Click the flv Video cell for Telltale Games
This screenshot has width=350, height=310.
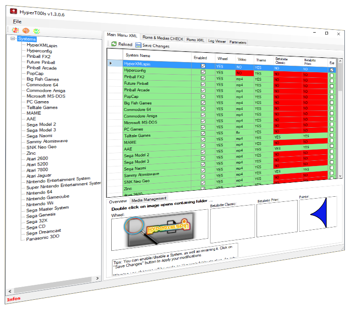(244, 132)
